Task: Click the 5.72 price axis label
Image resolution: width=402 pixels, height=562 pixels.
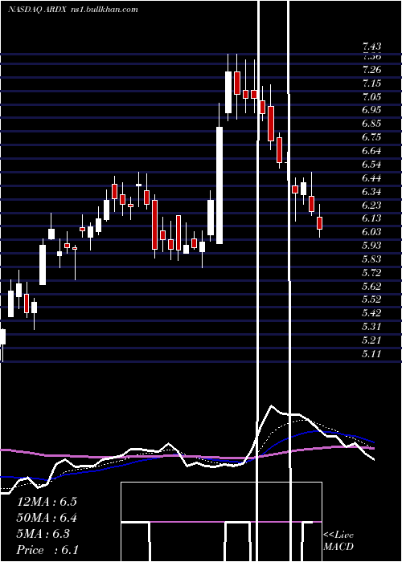Action: coord(371,273)
